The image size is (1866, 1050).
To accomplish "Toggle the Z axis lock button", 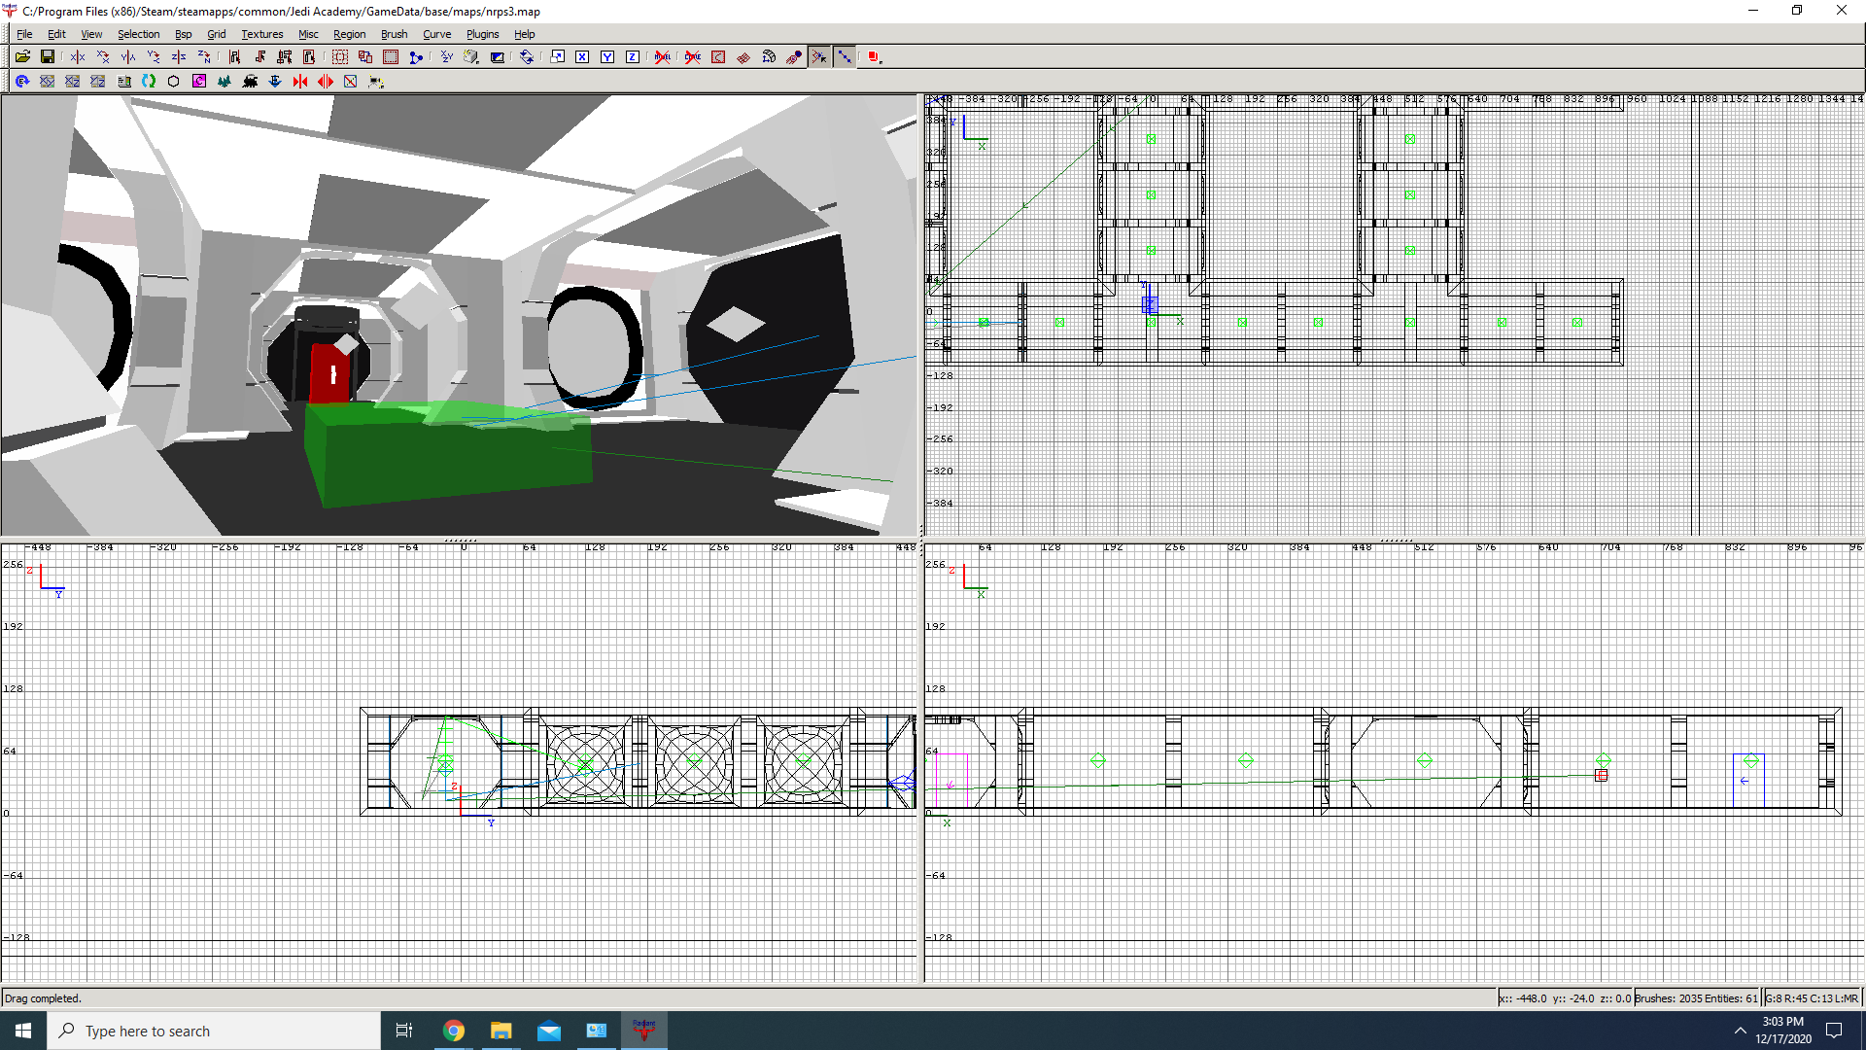I will [633, 57].
